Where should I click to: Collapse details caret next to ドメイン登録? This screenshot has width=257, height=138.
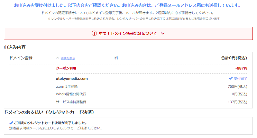pos(57,58)
